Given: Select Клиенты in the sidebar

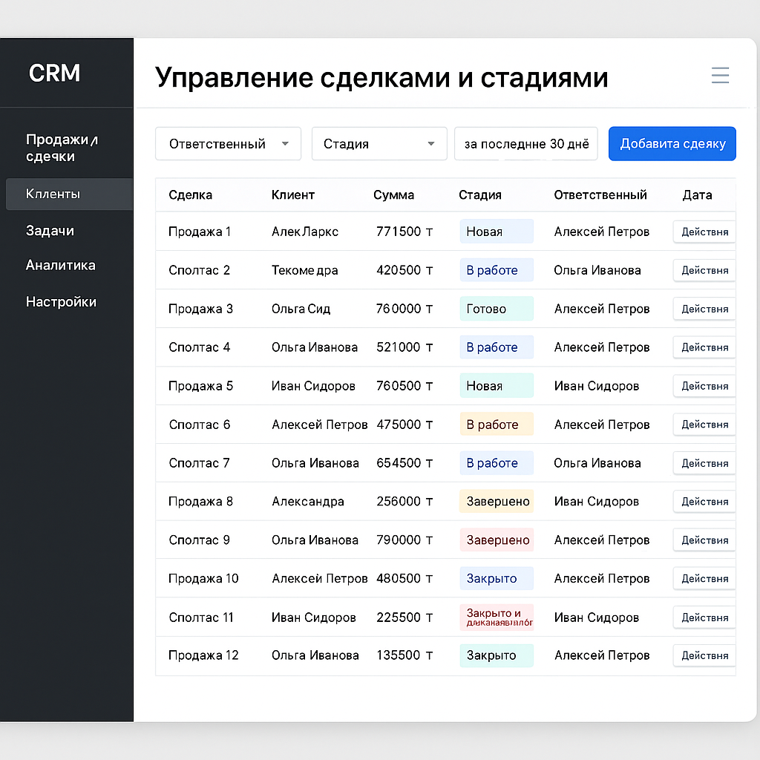Looking at the screenshot, I should tap(69, 194).
